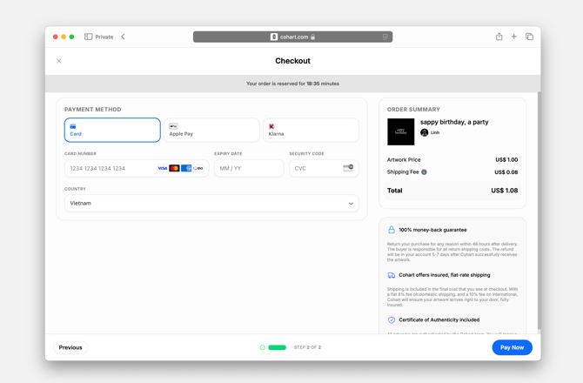Screen dimensions: 583x383
Task: Show the tab overview icon
Action: click(529, 37)
